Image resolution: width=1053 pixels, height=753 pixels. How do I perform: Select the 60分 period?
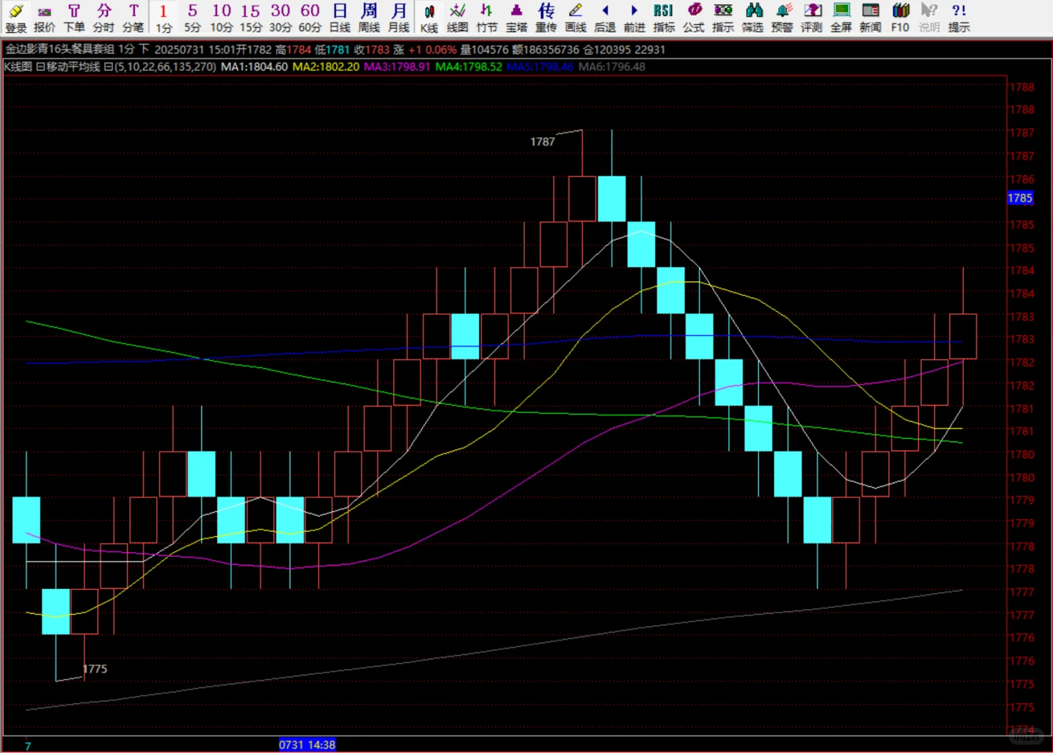(x=310, y=18)
